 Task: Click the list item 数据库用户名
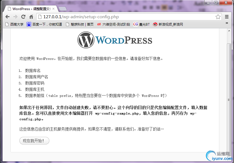(x=37, y=77)
